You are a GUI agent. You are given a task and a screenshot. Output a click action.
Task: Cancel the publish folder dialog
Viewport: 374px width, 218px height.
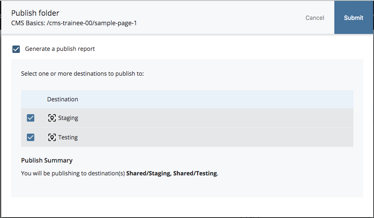pyautogui.click(x=314, y=18)
